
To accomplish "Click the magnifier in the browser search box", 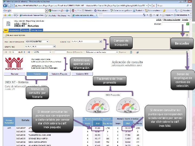I will click(x=188, y=6).
